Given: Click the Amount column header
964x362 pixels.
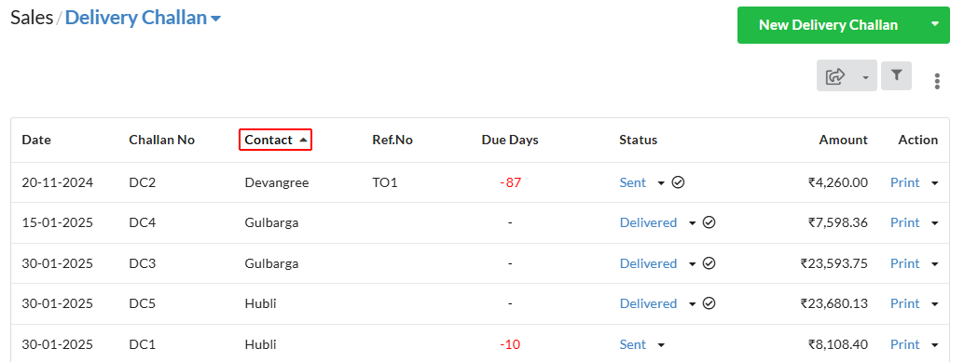Looking at the screenshot, I should (x=843, y=140).
